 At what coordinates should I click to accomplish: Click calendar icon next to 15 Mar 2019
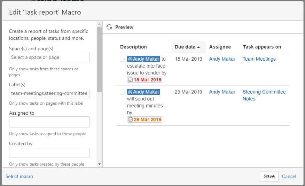(130, 80)
